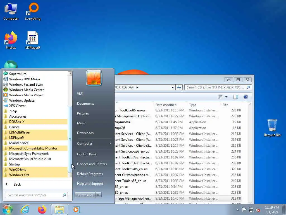
Task: Open Computer from the Start menu
Action: (85, 144)
